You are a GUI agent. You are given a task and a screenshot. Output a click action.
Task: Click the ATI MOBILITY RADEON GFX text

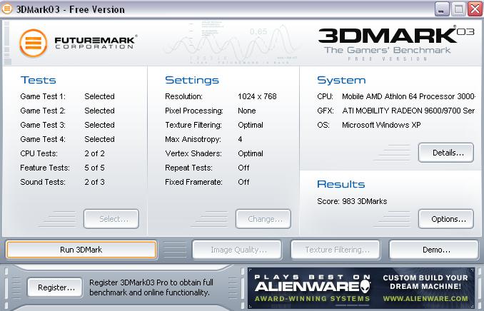tap(408, 111)
